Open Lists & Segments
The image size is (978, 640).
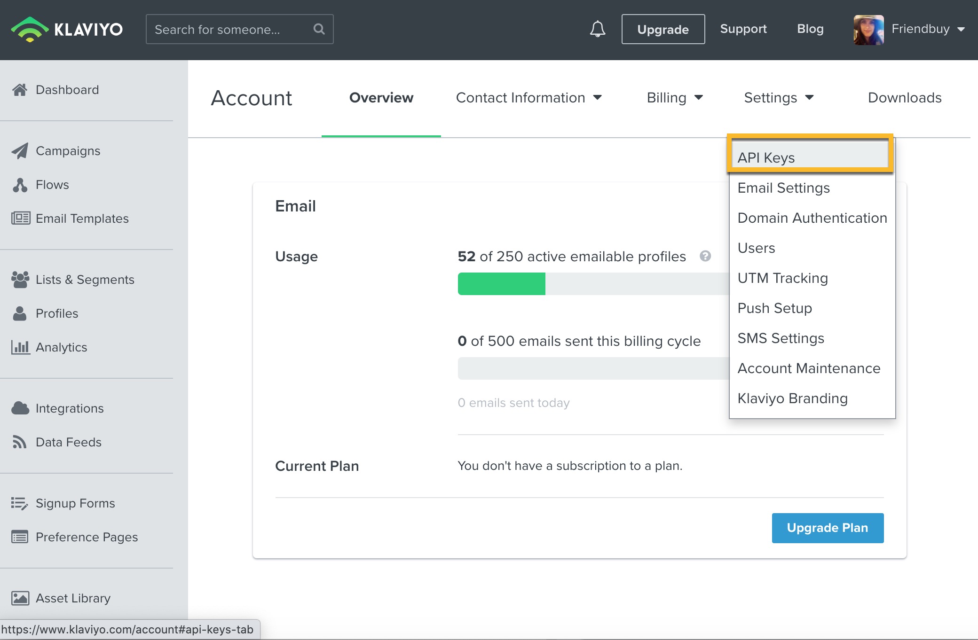[x=85, y=280]
